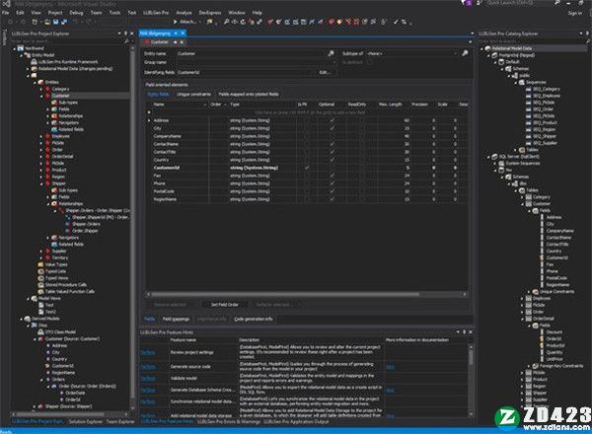Viewport: 592px width, 434px height.
Task: Click the Feature Hints vertical scrollbar
Action: pyautogui.click(x=471, y=357)
